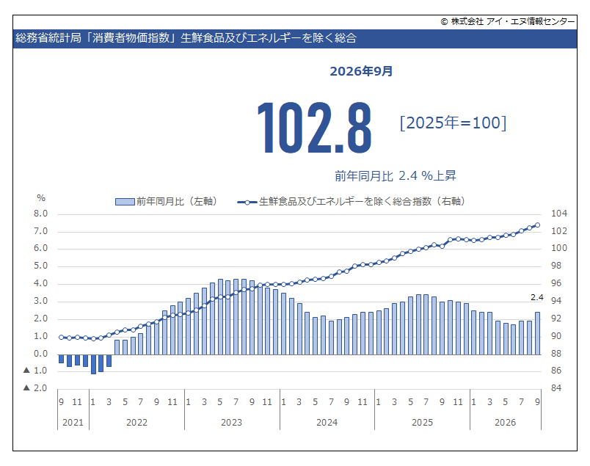Click the 2.4 data label above the last bar
This screenshot has width=590, height=466.
pos(537,297)
